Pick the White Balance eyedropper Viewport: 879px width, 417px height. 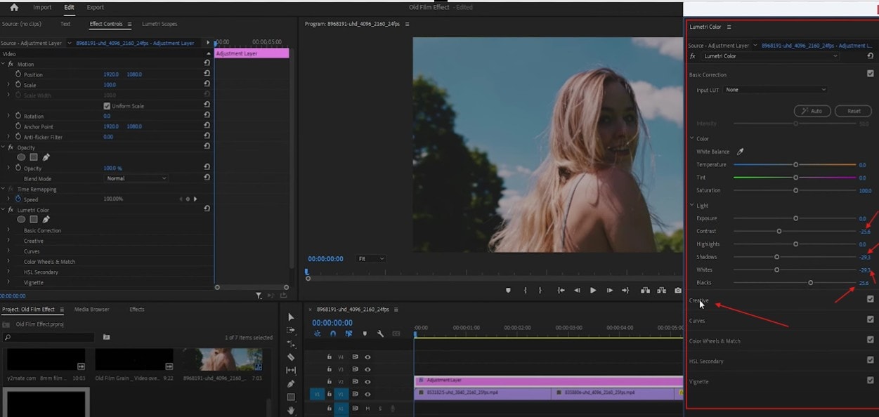pos(740,152)
